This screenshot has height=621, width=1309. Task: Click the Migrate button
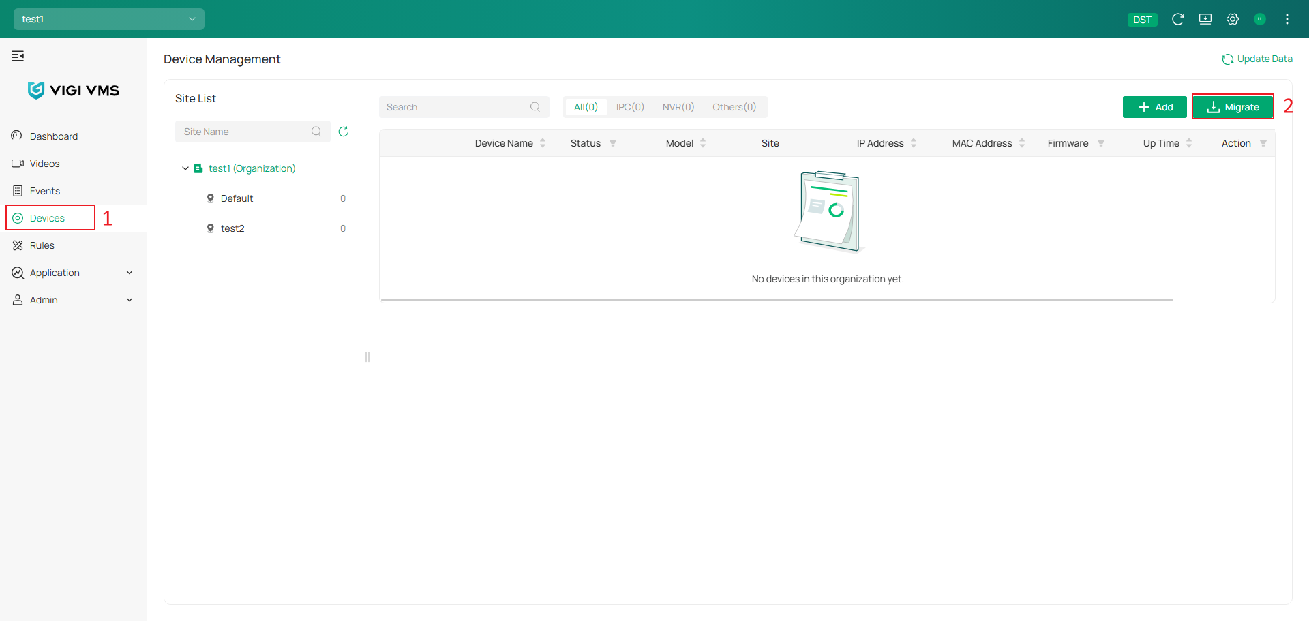click(x=1233, y=107)
